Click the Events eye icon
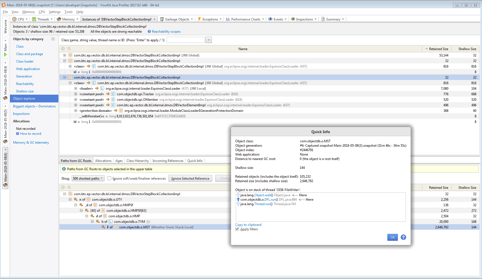482x279 pixels. [270, 19]
